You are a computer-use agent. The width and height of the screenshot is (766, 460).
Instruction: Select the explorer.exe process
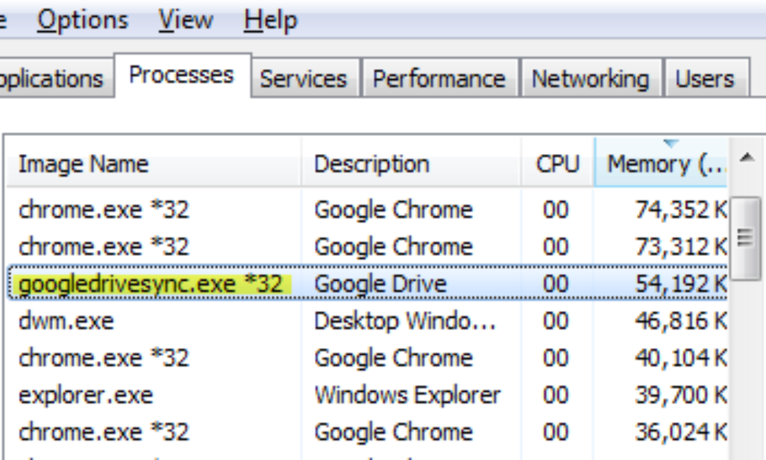[86, 395]
